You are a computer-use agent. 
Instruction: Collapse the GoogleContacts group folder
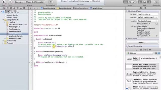point(3,20)
